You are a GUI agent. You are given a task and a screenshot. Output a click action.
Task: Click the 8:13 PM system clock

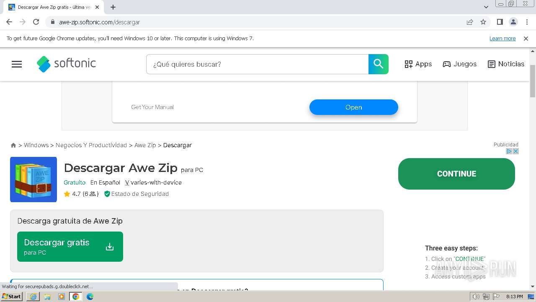click(514, 297)
